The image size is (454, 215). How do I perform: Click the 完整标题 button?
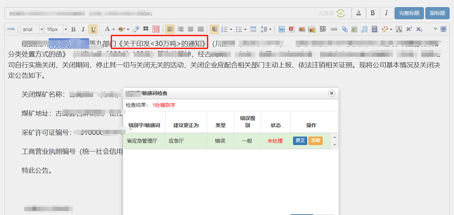(x=409, y=13)
